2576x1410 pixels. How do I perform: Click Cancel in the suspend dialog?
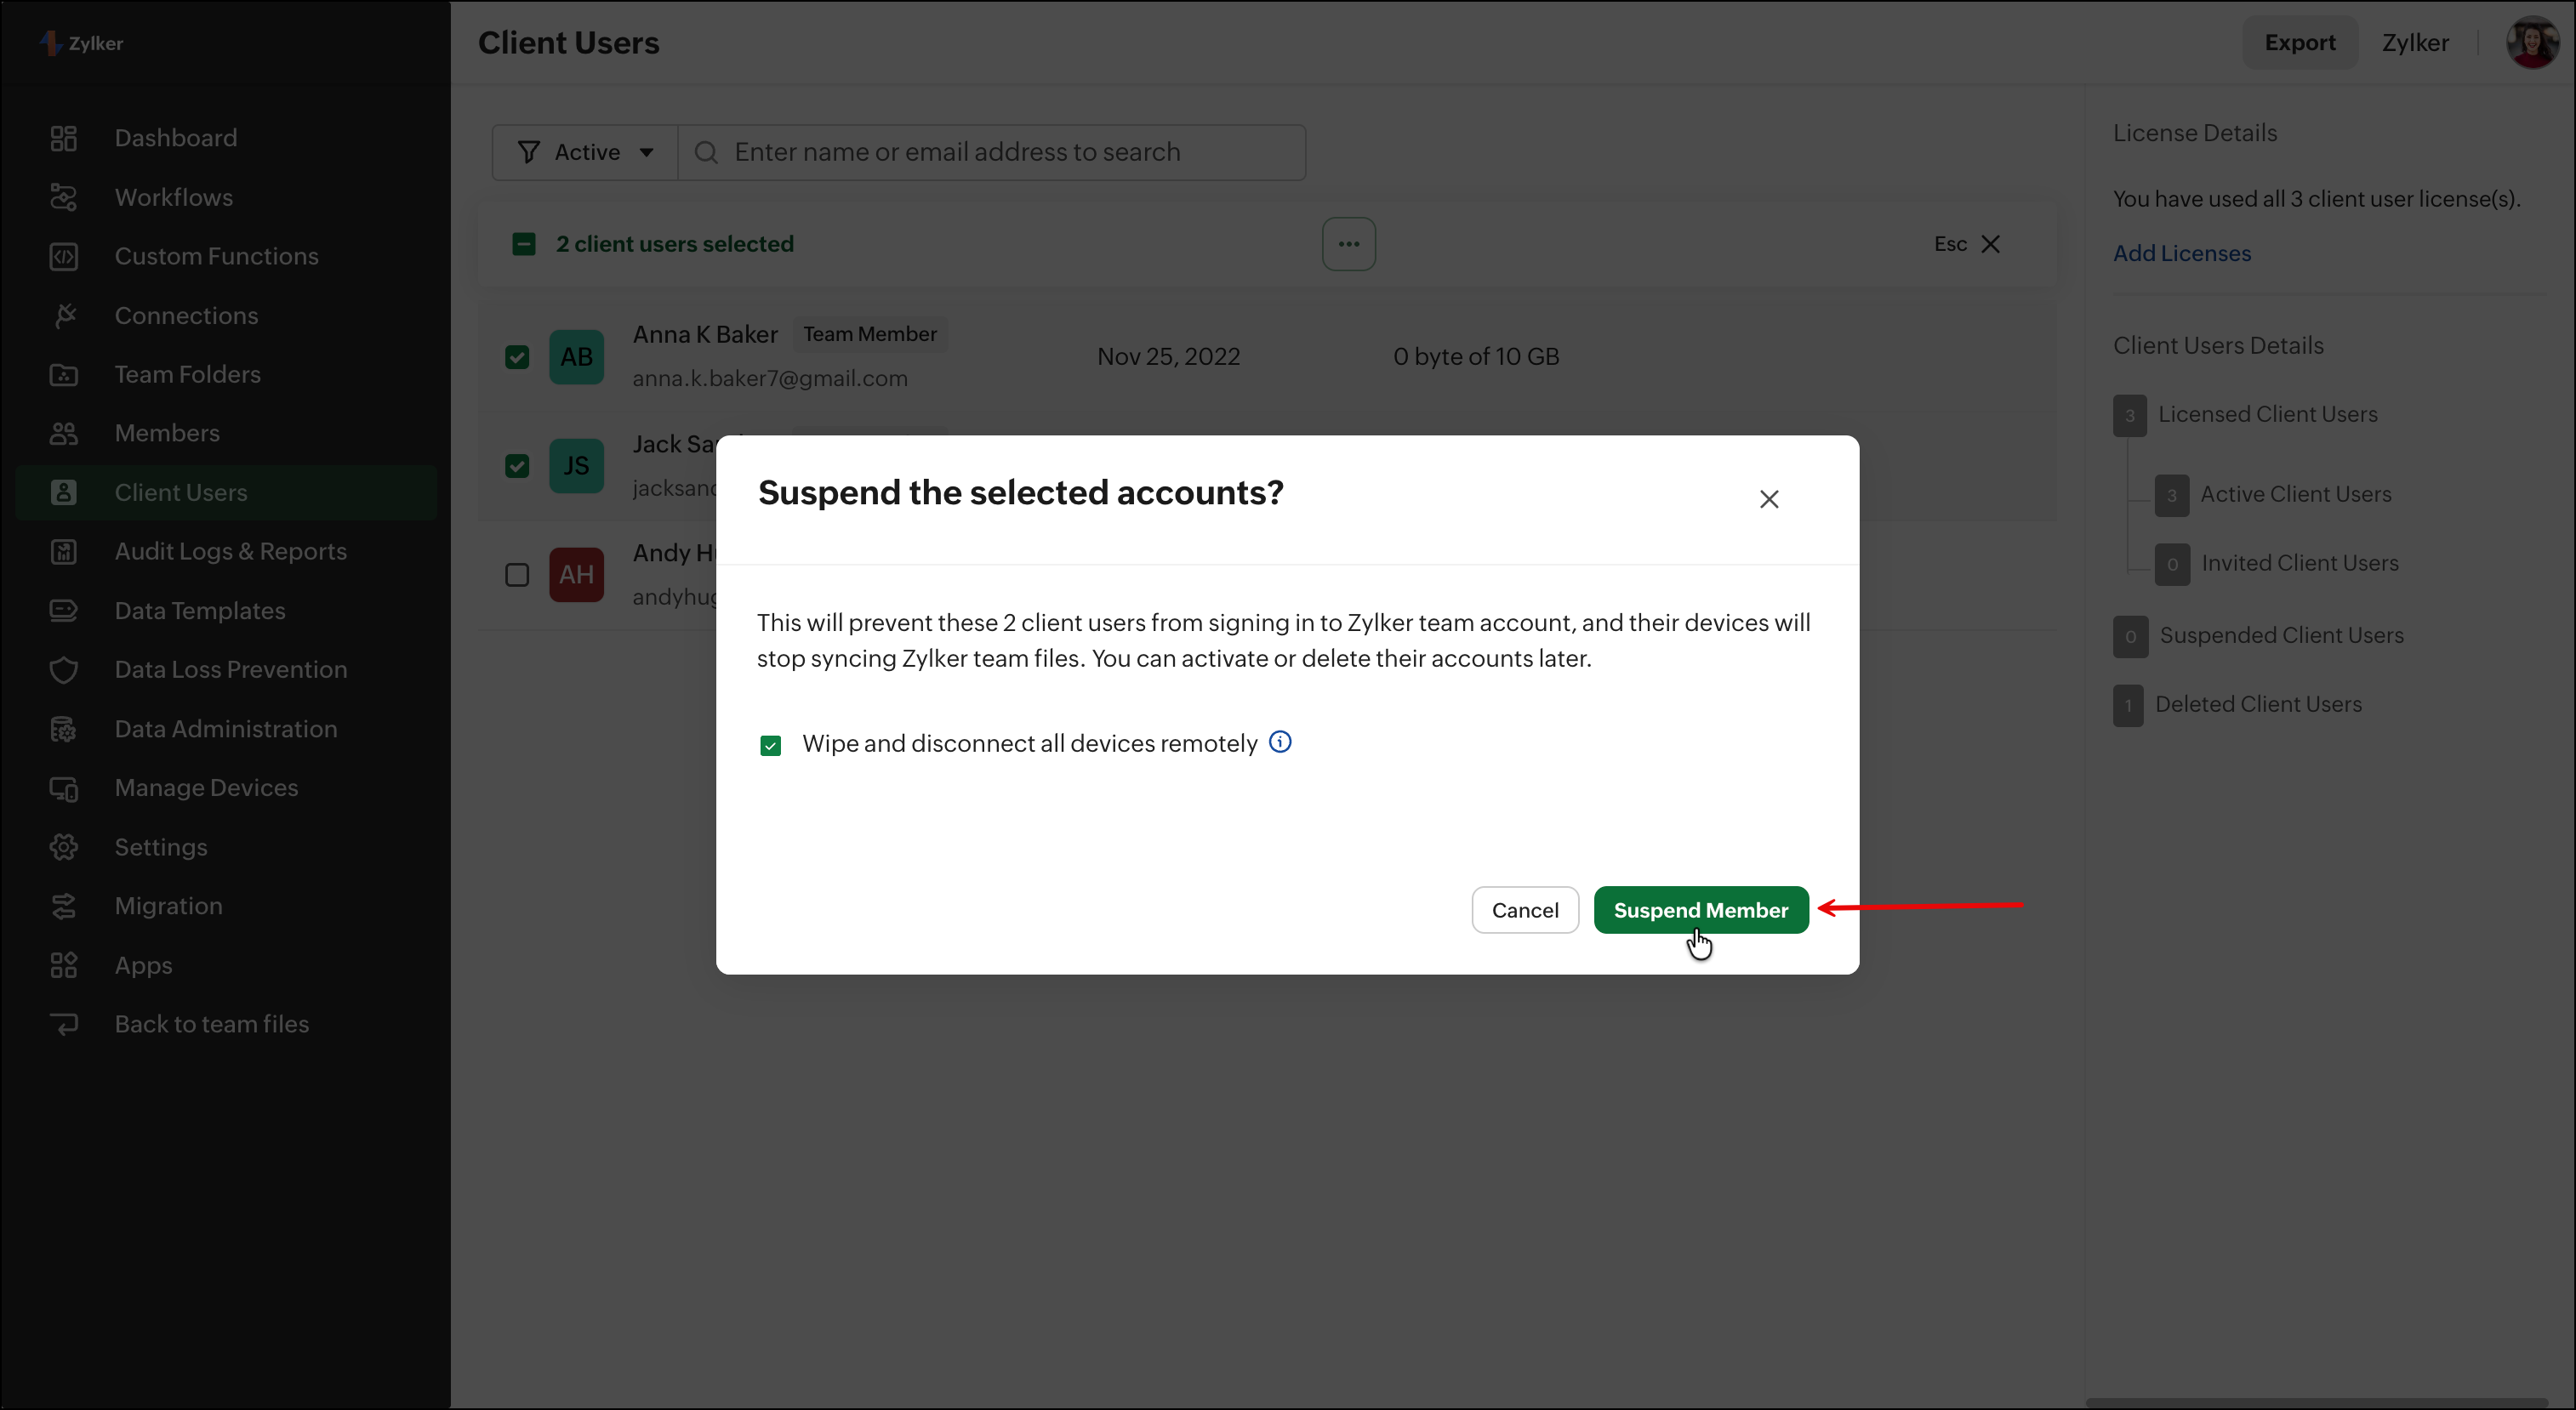point(1525,910)
